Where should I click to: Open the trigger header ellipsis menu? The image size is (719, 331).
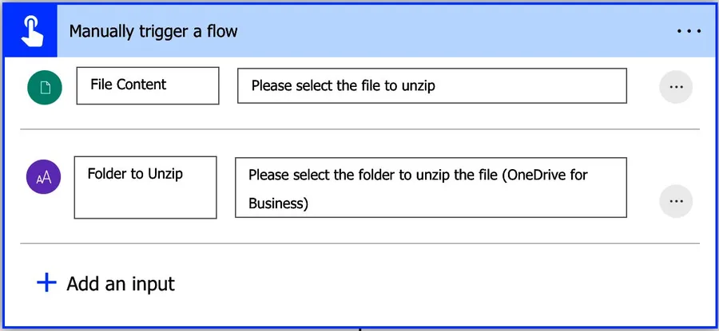point(688,31)
